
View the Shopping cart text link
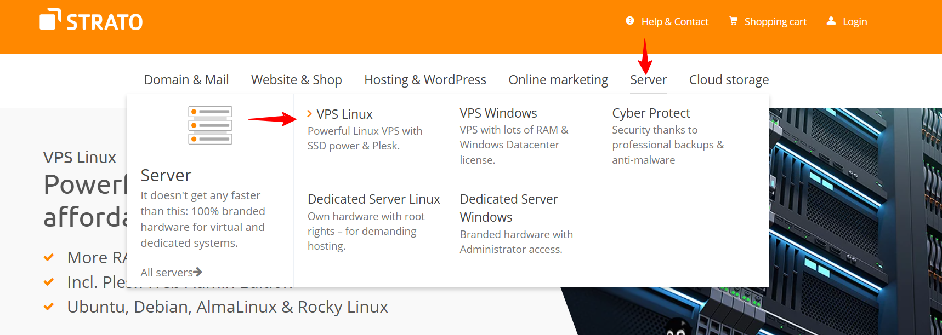tap(775, 22)
